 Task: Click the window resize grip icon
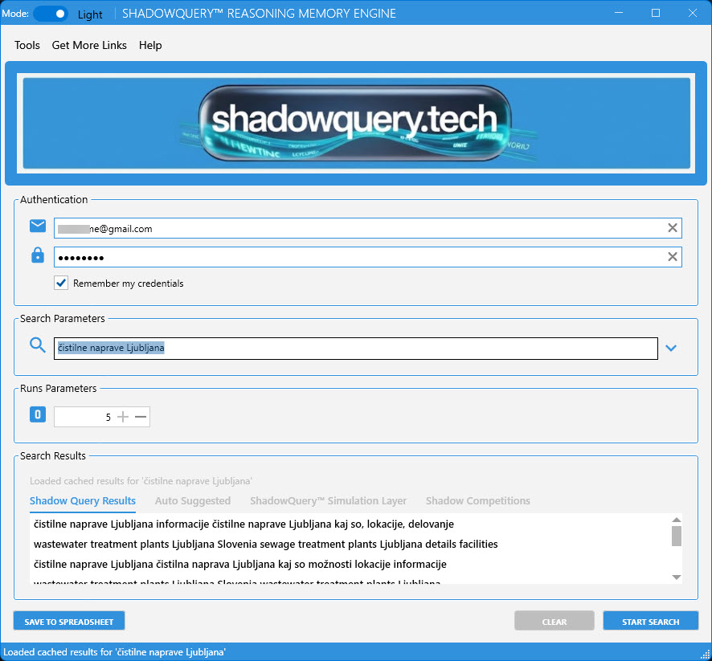(x=706, y=655)
